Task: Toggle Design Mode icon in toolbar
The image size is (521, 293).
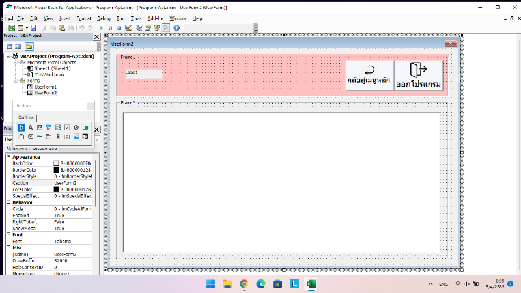Action: (x=130, y=28)
